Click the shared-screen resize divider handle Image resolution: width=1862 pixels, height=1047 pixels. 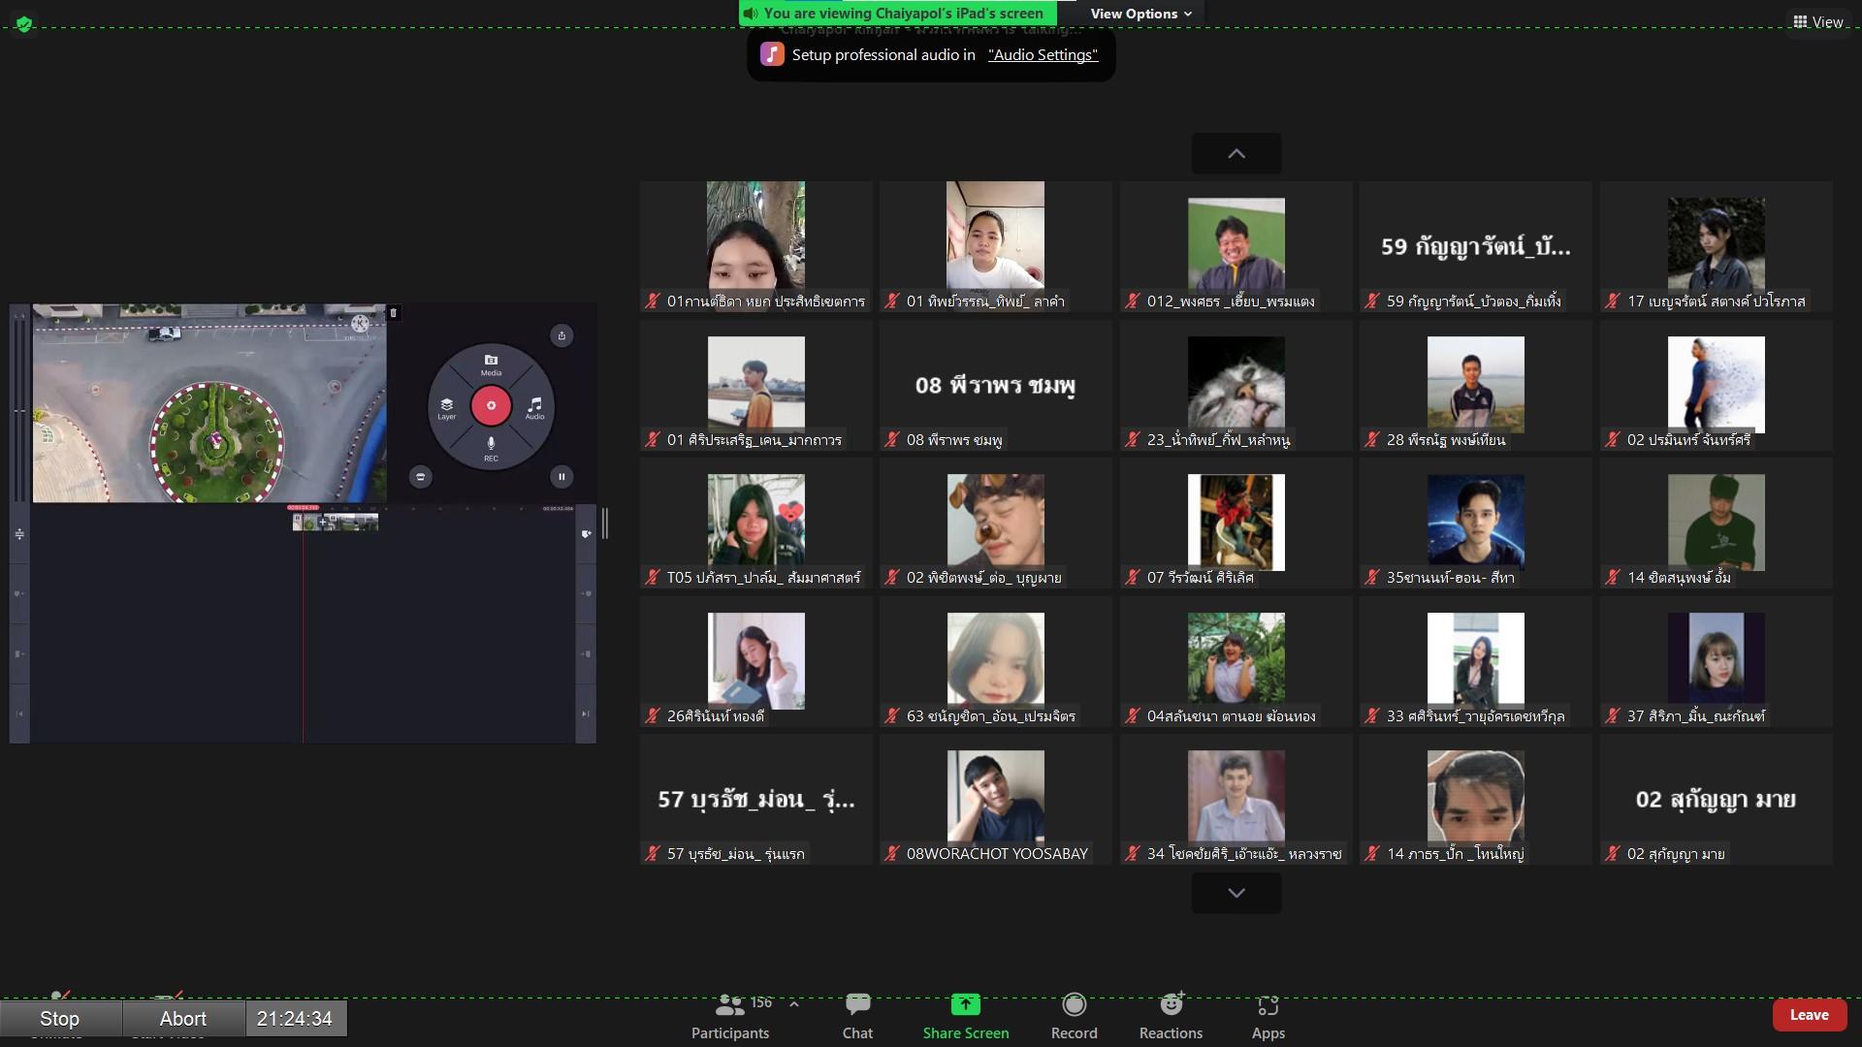pyautogui.click(x=605, y=523)
